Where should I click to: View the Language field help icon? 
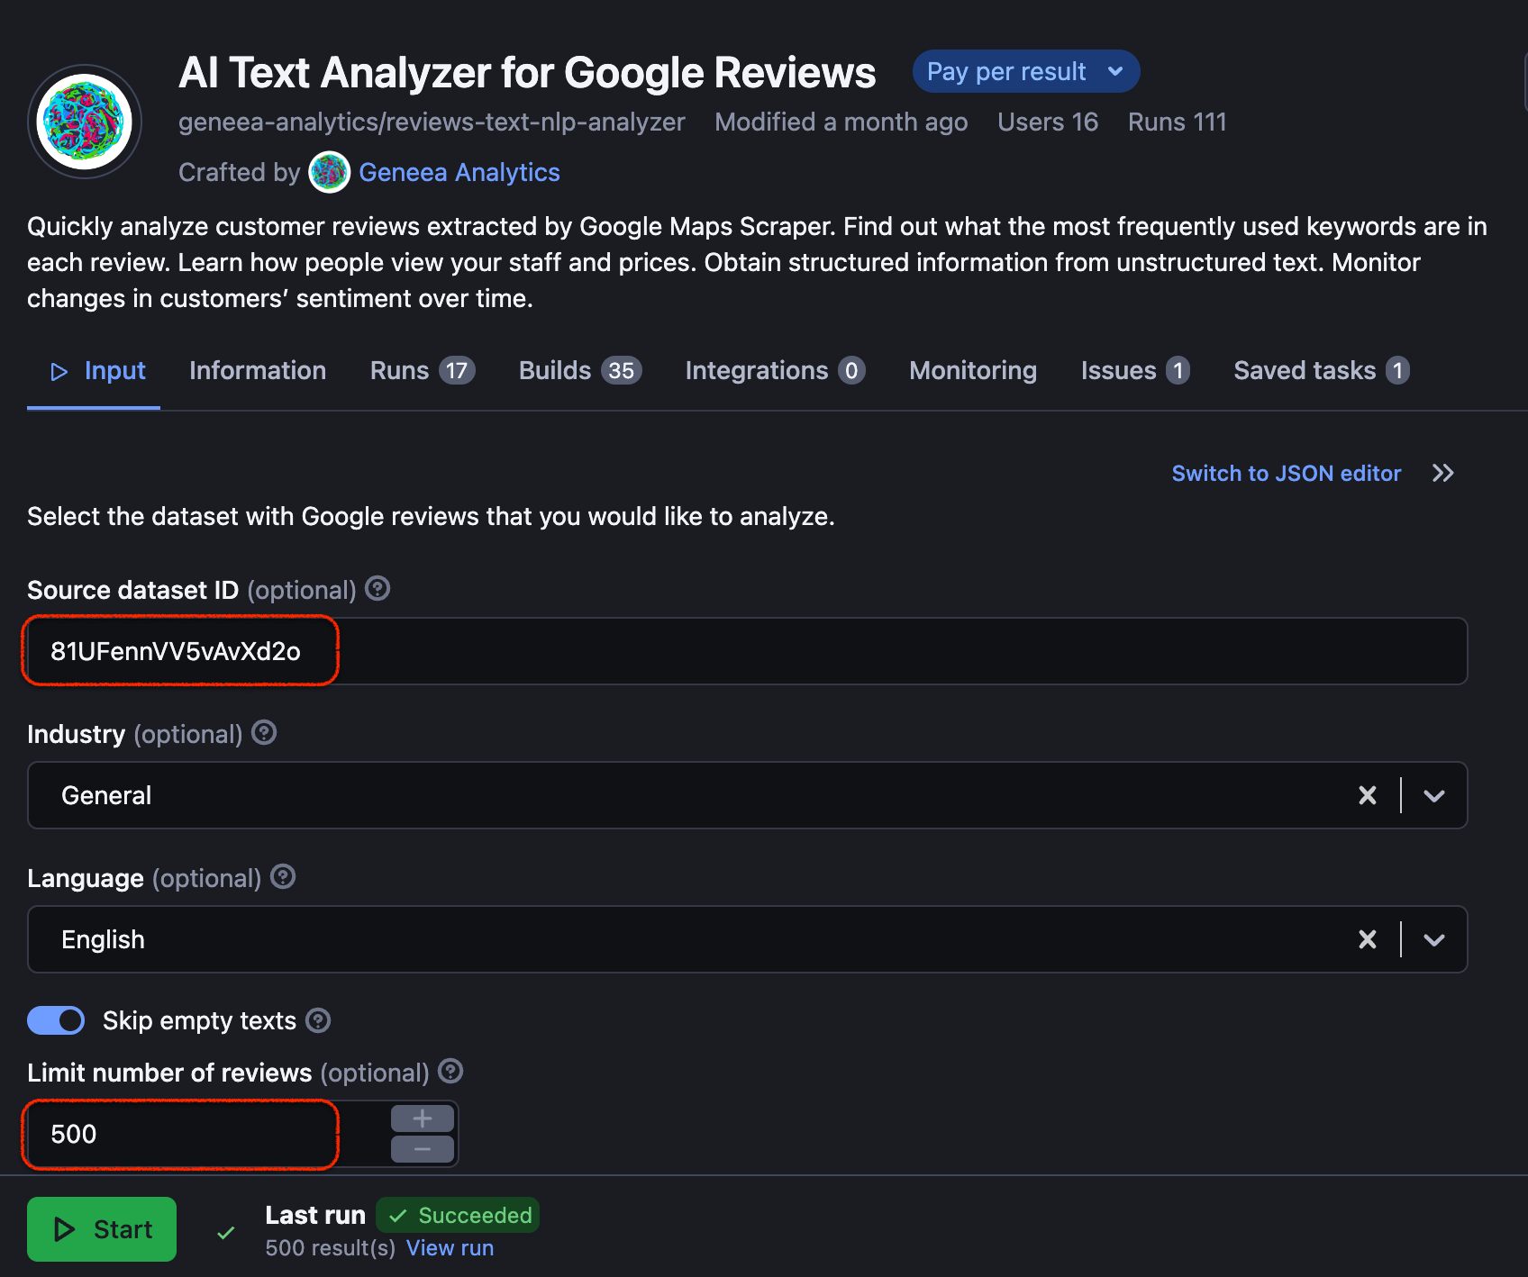282,878
